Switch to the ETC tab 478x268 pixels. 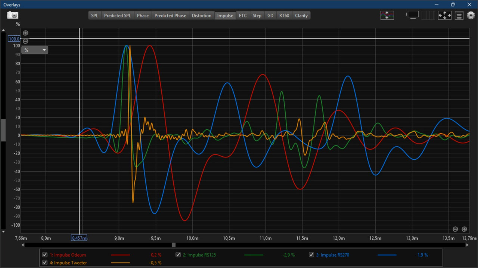pos(243,15)
